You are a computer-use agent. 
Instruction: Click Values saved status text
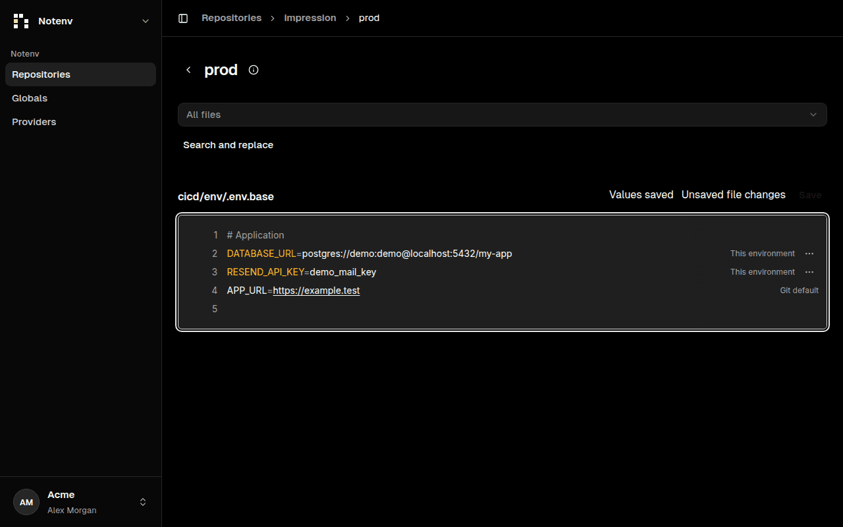pos(641,195)
